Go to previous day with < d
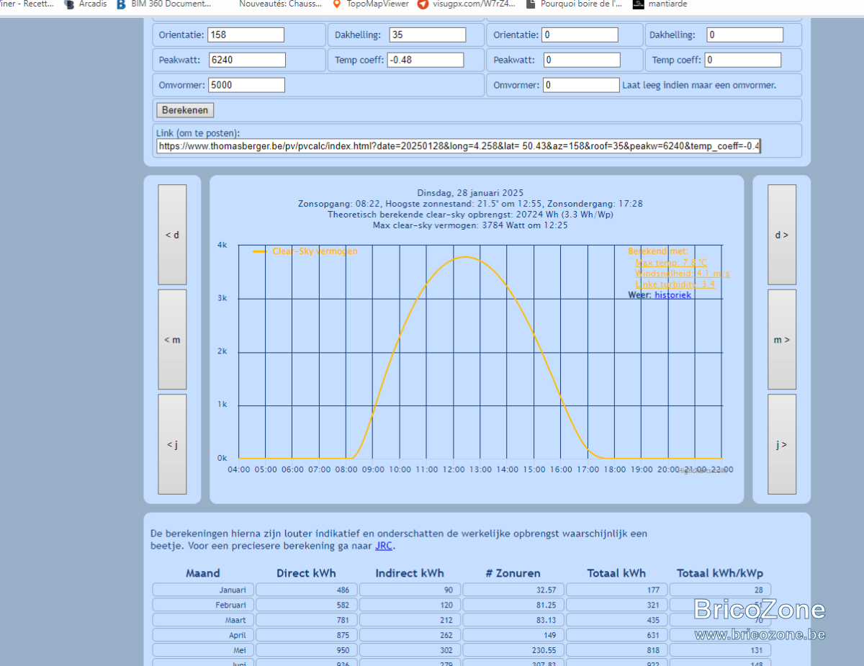 click(172, 235)
